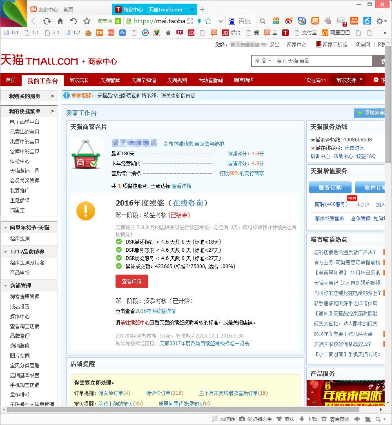Viewport: 392px width, 425px height.
Task: Go to the browser home page icon
Action: pyautogui.click(x=60, y=21)
